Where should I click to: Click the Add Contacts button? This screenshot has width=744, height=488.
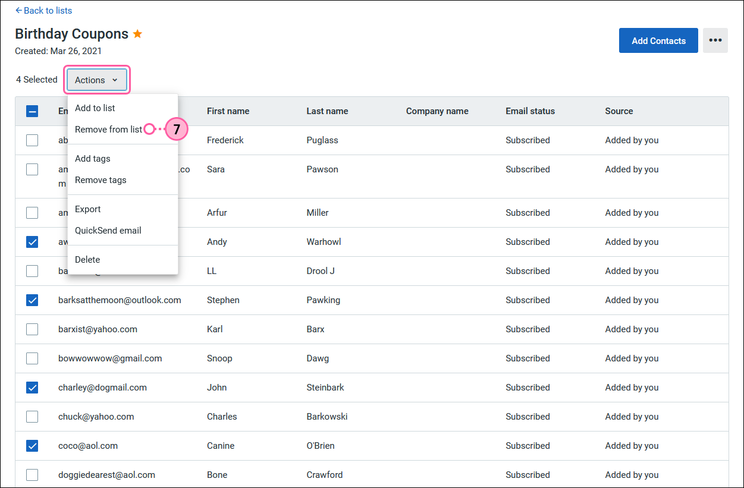pyautogui.click(x=658, y=40)
